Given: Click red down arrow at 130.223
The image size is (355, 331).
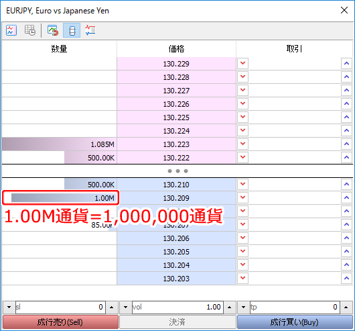Looking at the screenshot, I should (x=243, y=144).
